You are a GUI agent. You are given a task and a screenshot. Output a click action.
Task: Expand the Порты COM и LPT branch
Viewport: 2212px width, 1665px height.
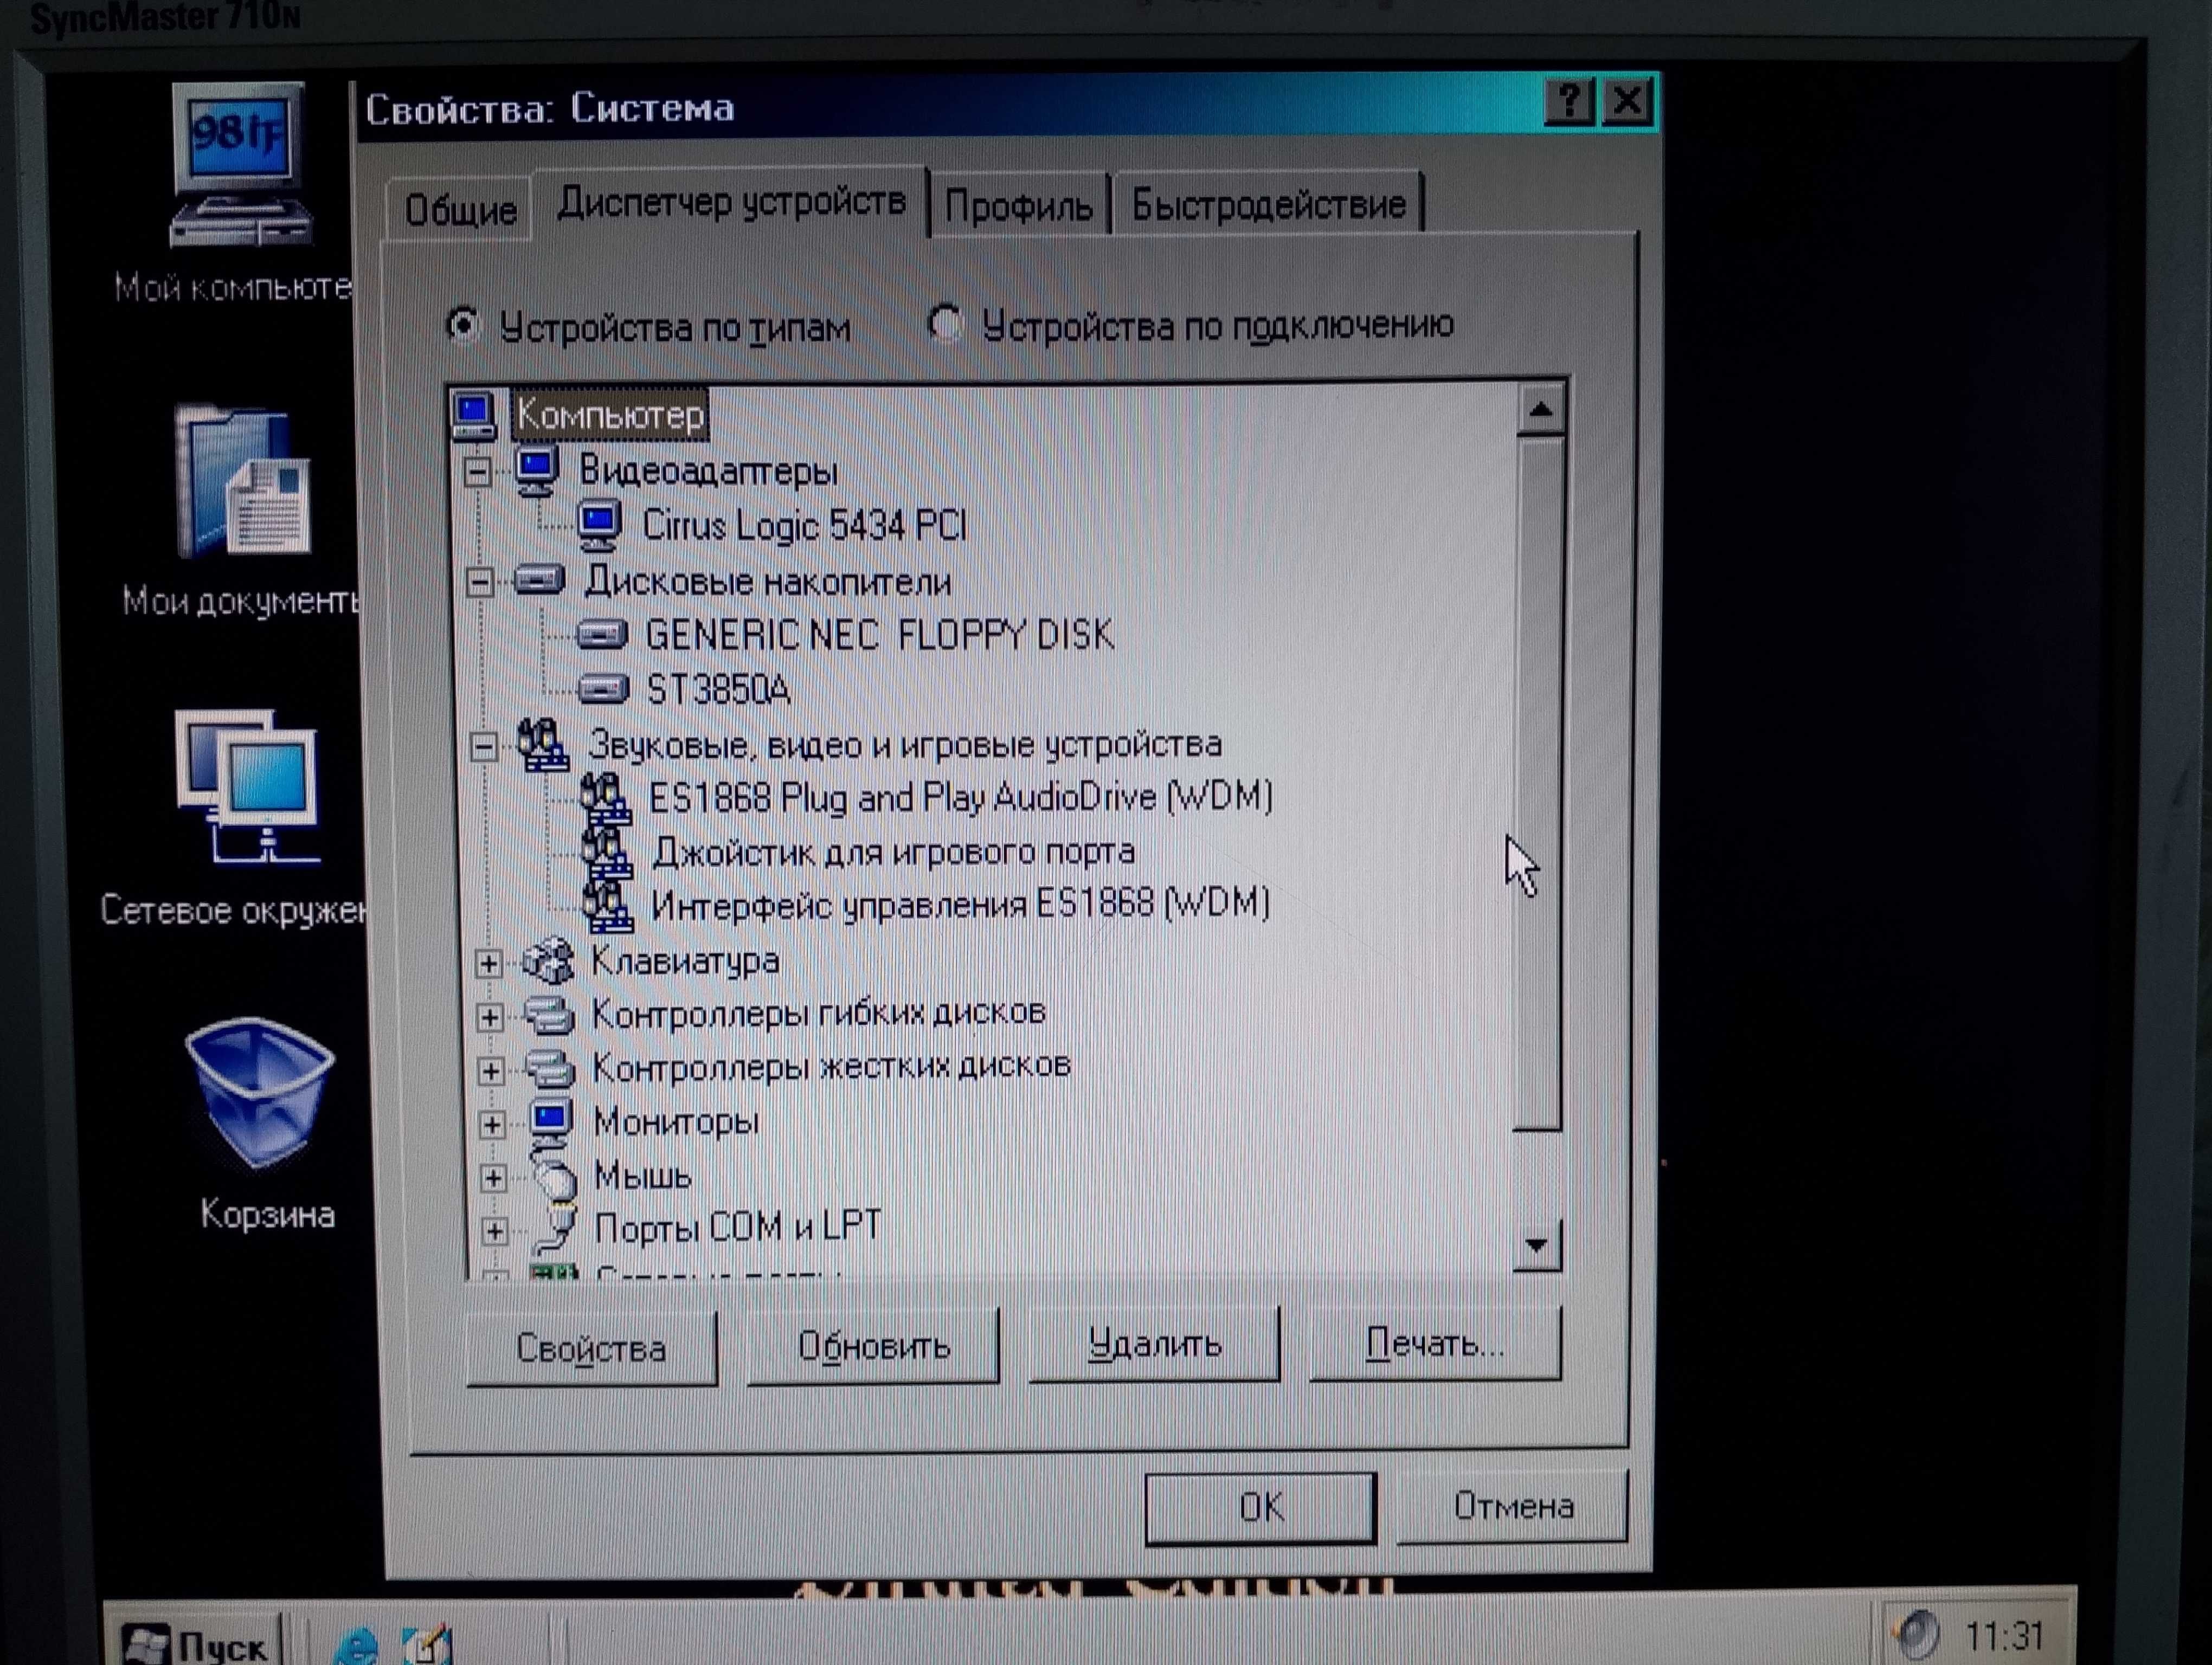tap(494, 1231)
